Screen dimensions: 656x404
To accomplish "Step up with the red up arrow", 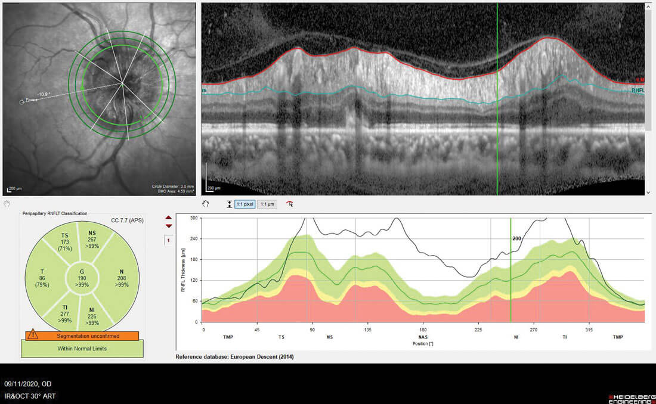I will pos(169,218).
